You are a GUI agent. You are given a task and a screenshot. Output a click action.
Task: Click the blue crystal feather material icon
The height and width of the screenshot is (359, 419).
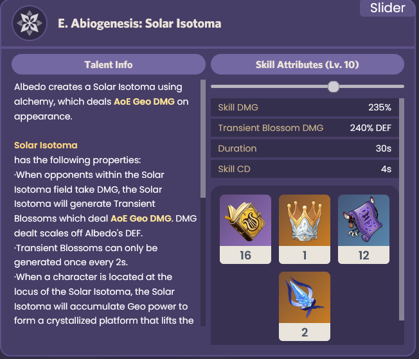(x=304, y=296)
